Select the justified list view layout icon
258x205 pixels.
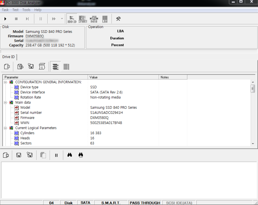(x=66, y=67)
